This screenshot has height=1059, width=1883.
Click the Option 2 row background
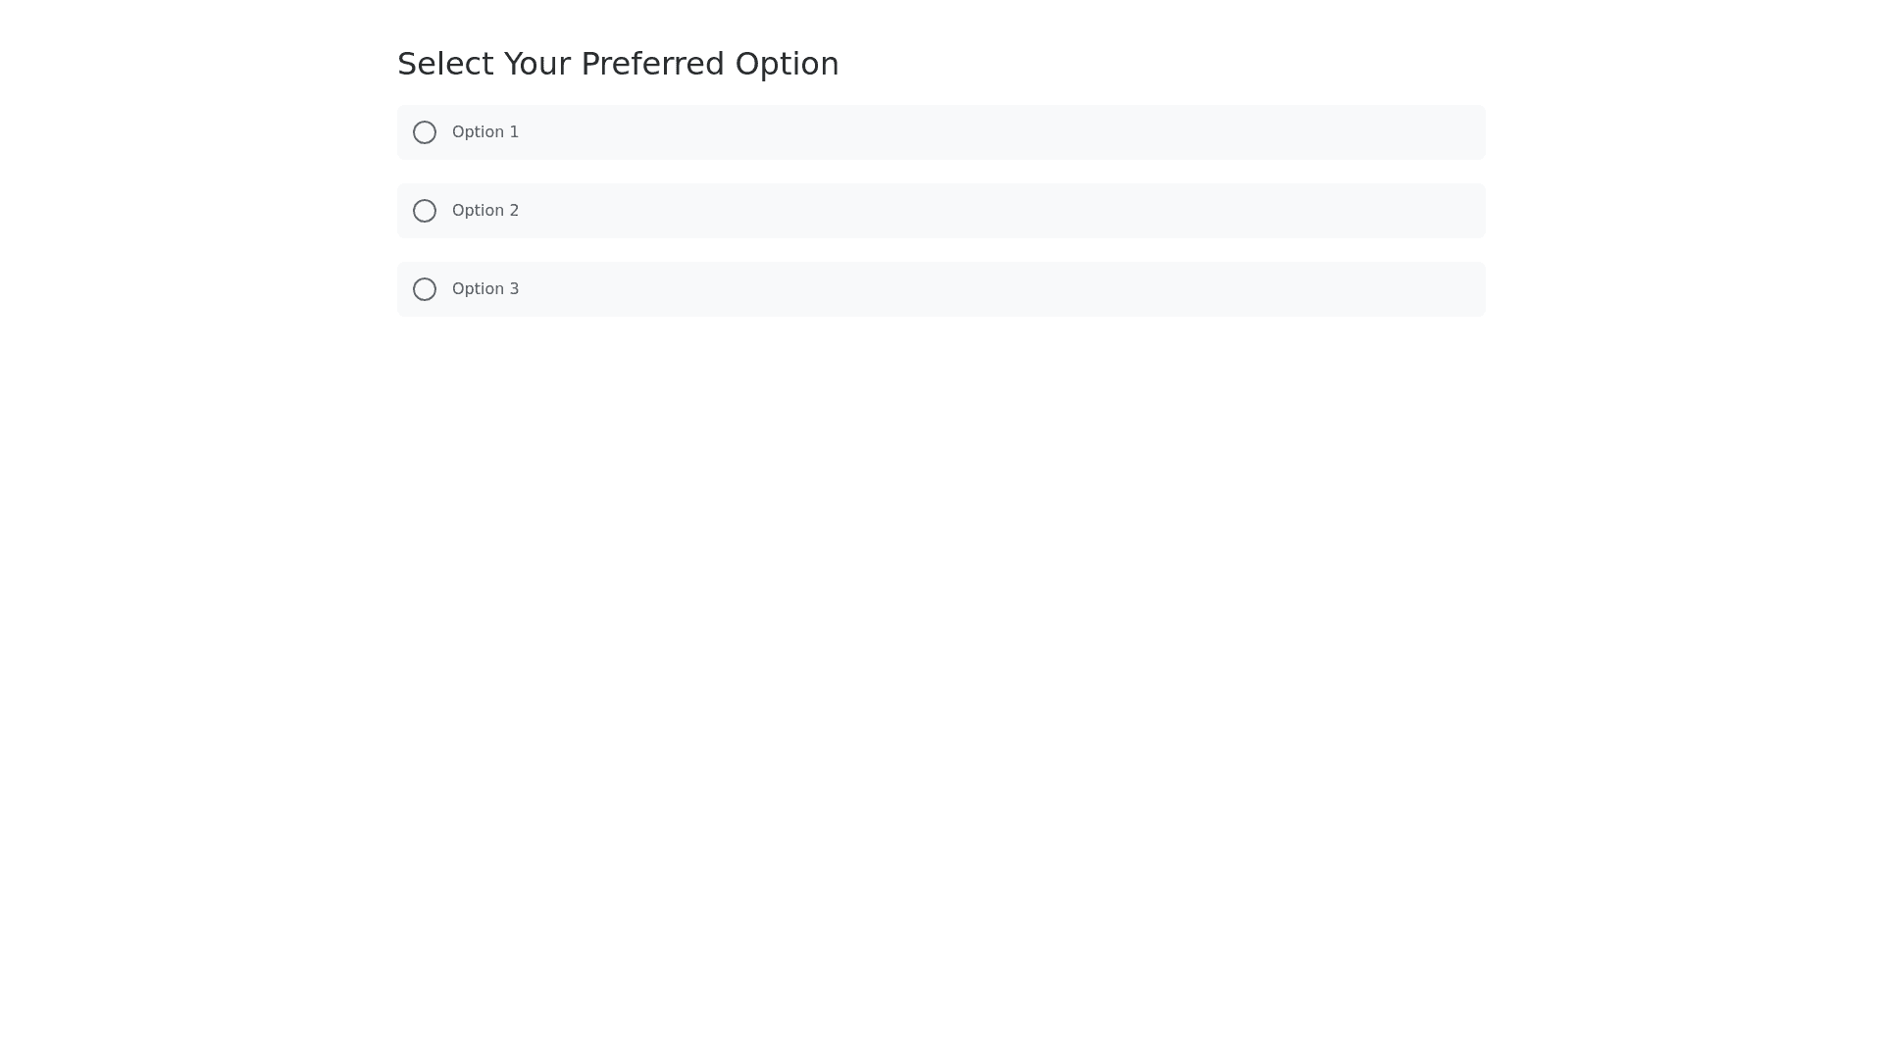coord(981,211)
